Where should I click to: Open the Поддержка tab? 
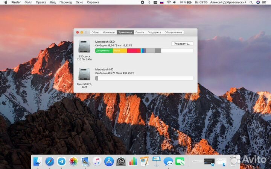coord(154,32)
